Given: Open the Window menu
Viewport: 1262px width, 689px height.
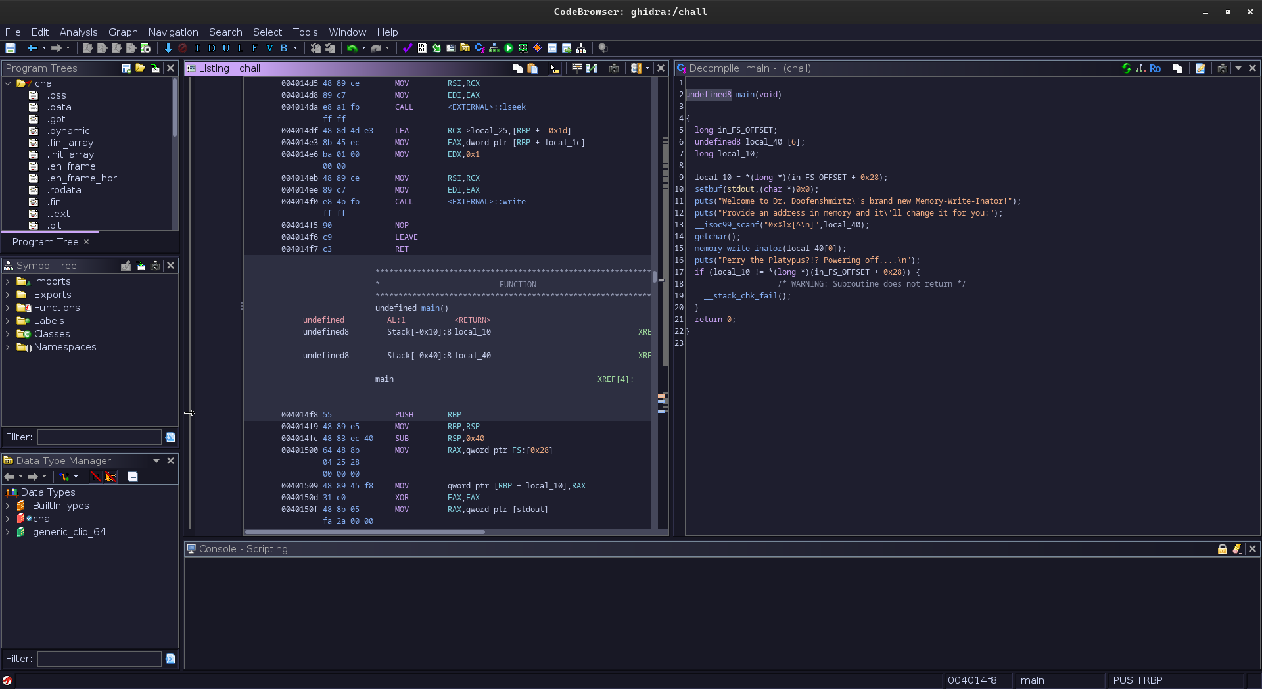Looking at the screenshot, I should coord(347,32).
